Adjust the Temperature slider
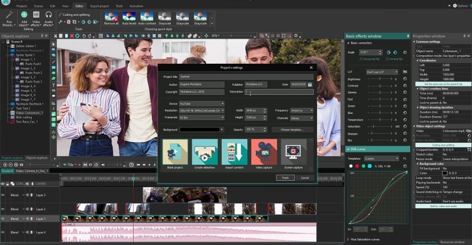 click(380, 119)
